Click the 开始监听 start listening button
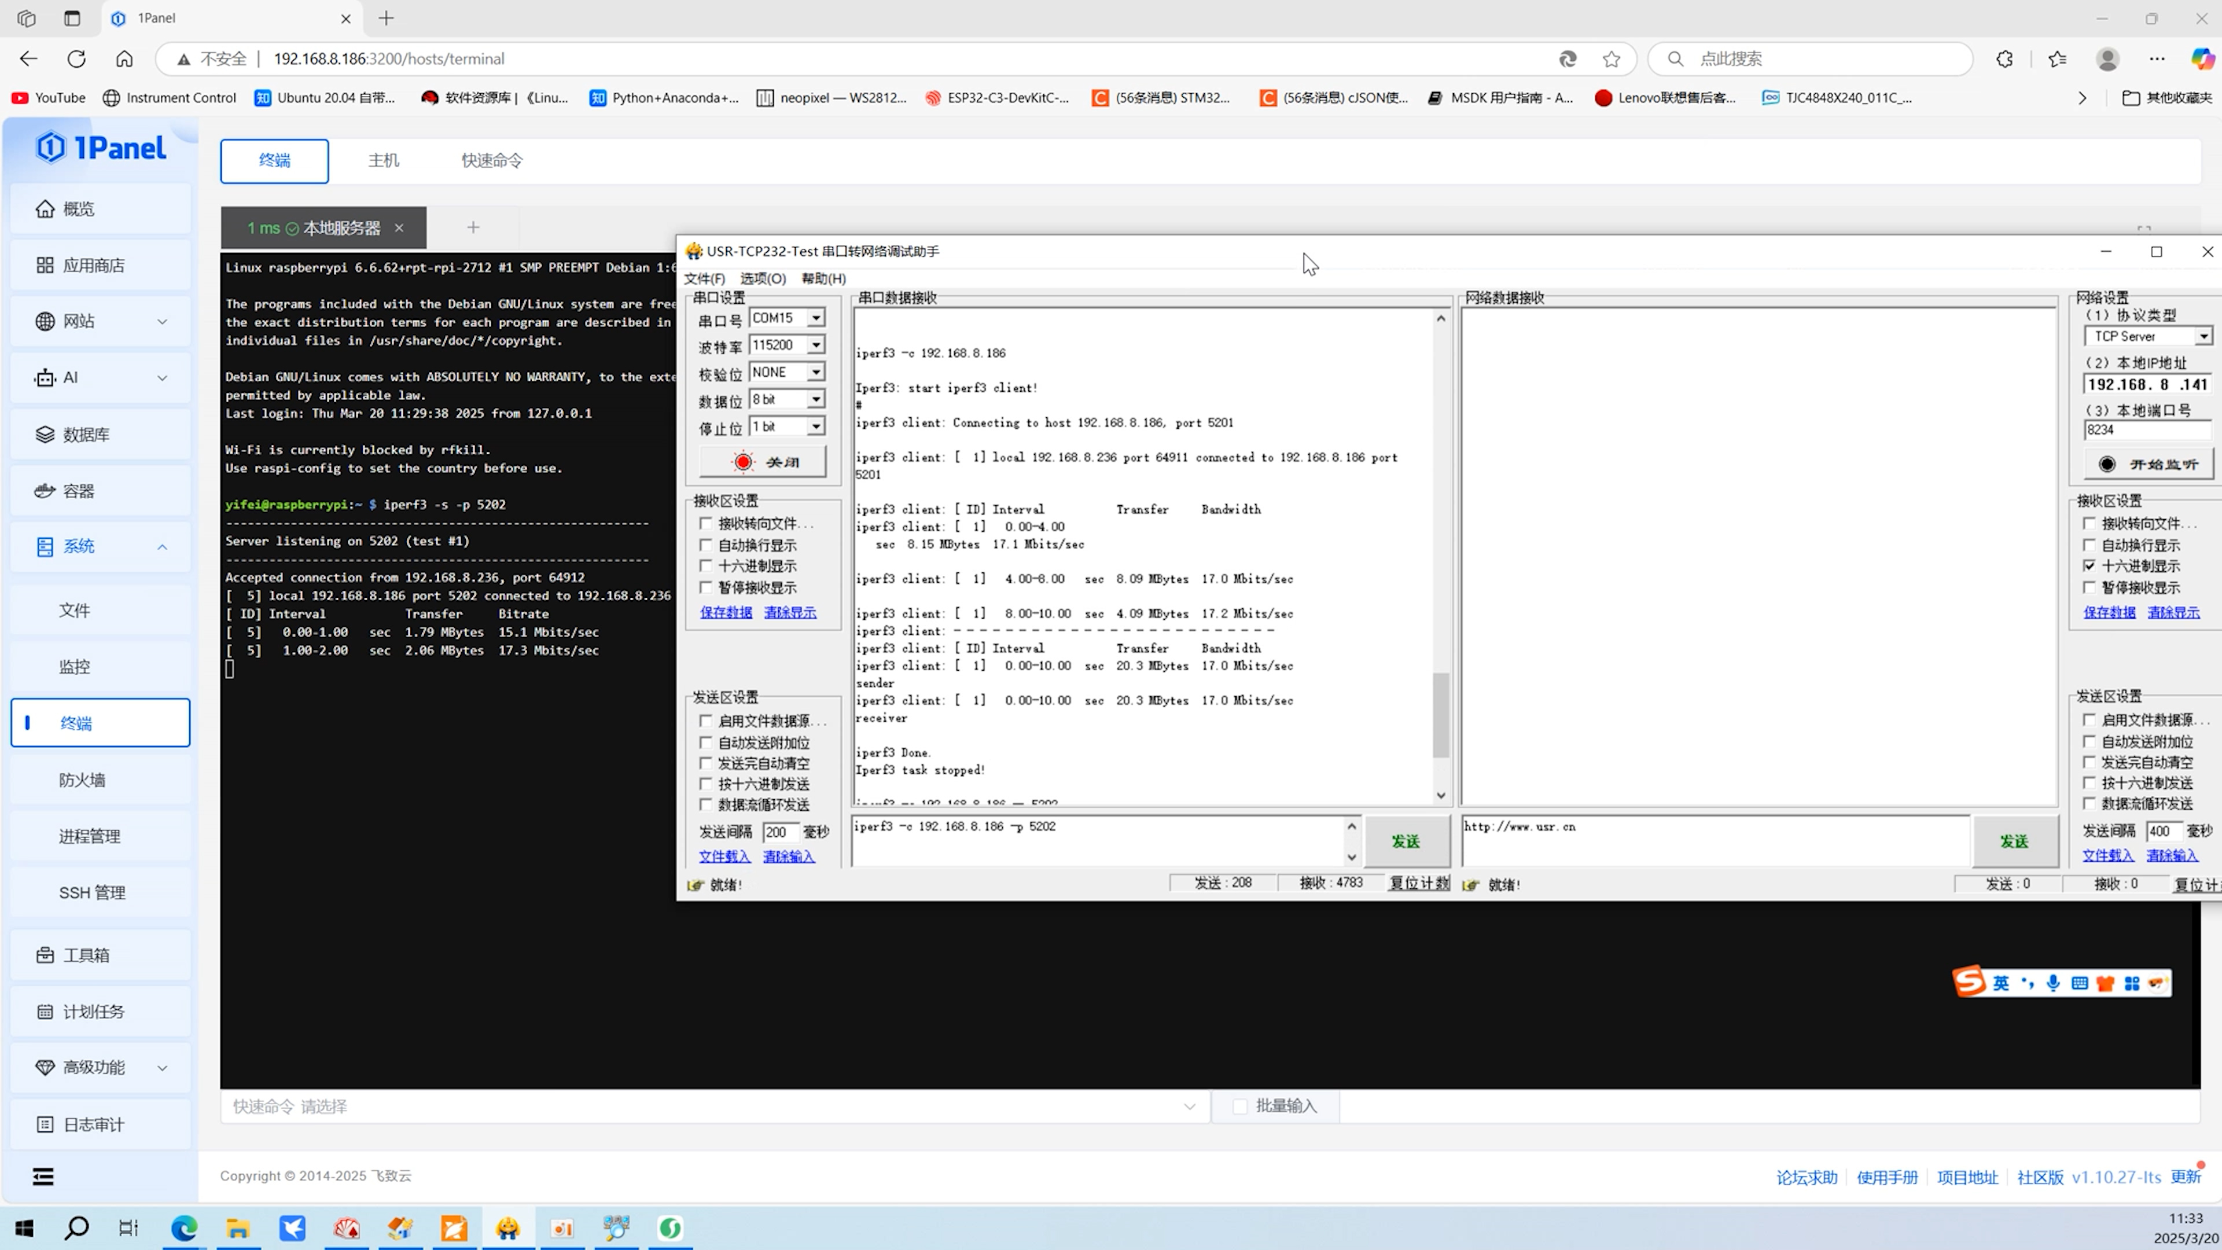Image resolution: width=2222 pixels, height=1250 pixels. point(2148,464)
